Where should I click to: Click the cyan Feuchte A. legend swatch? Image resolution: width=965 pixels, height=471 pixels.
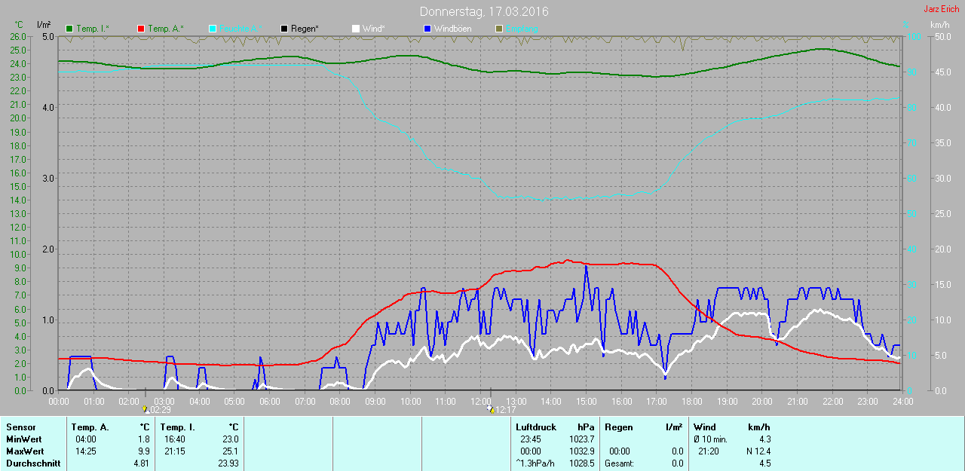point(213,29)
